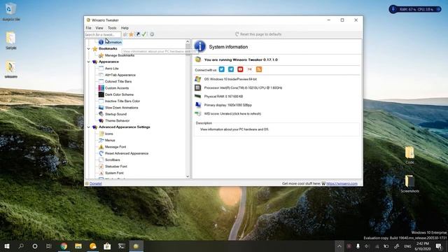
Task: Open the Tools menu
Action: click(112, 28)
